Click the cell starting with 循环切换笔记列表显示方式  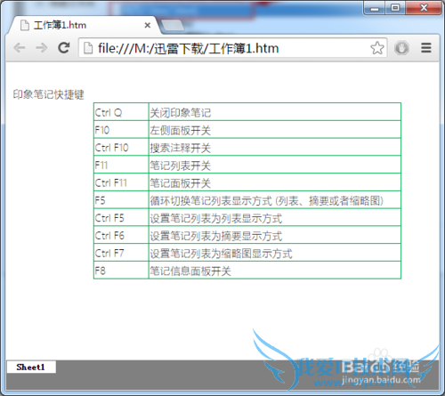coord(275,199)
